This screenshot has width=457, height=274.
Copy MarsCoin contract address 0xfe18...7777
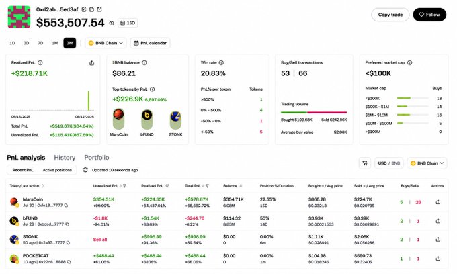[x=66, y=205]
